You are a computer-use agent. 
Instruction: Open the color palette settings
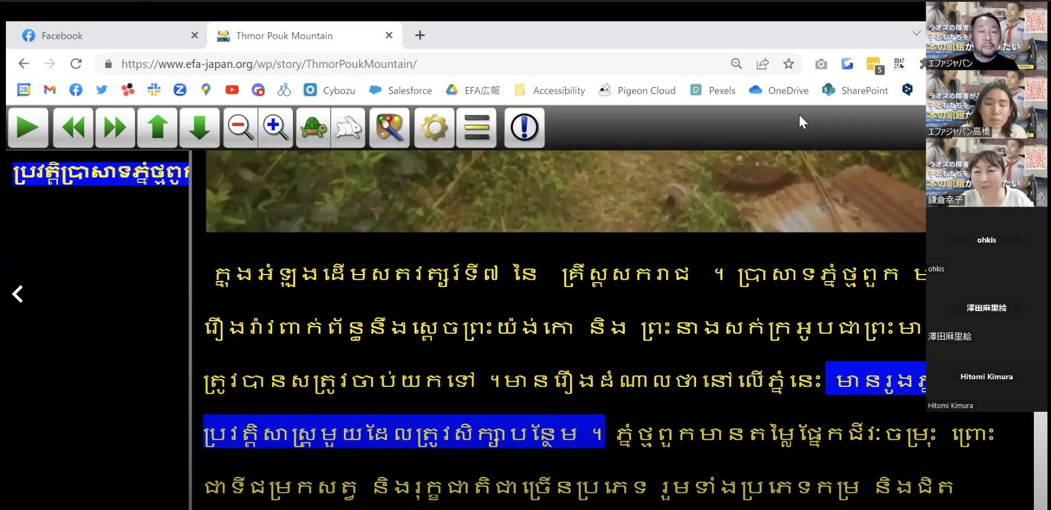click(x=389, y=127)
